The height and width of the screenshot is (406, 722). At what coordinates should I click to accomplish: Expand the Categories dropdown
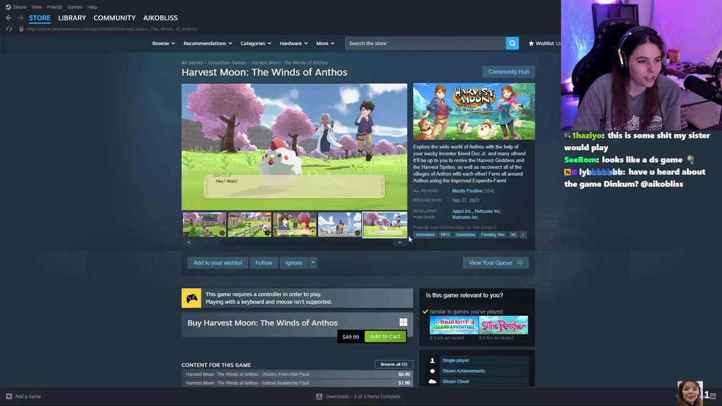pos(256,43)
